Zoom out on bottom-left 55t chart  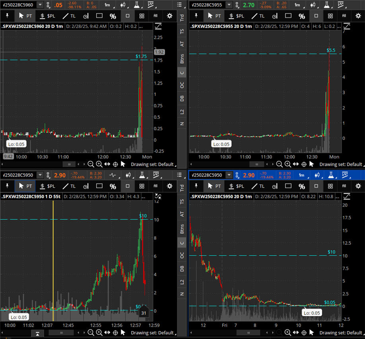91,333
